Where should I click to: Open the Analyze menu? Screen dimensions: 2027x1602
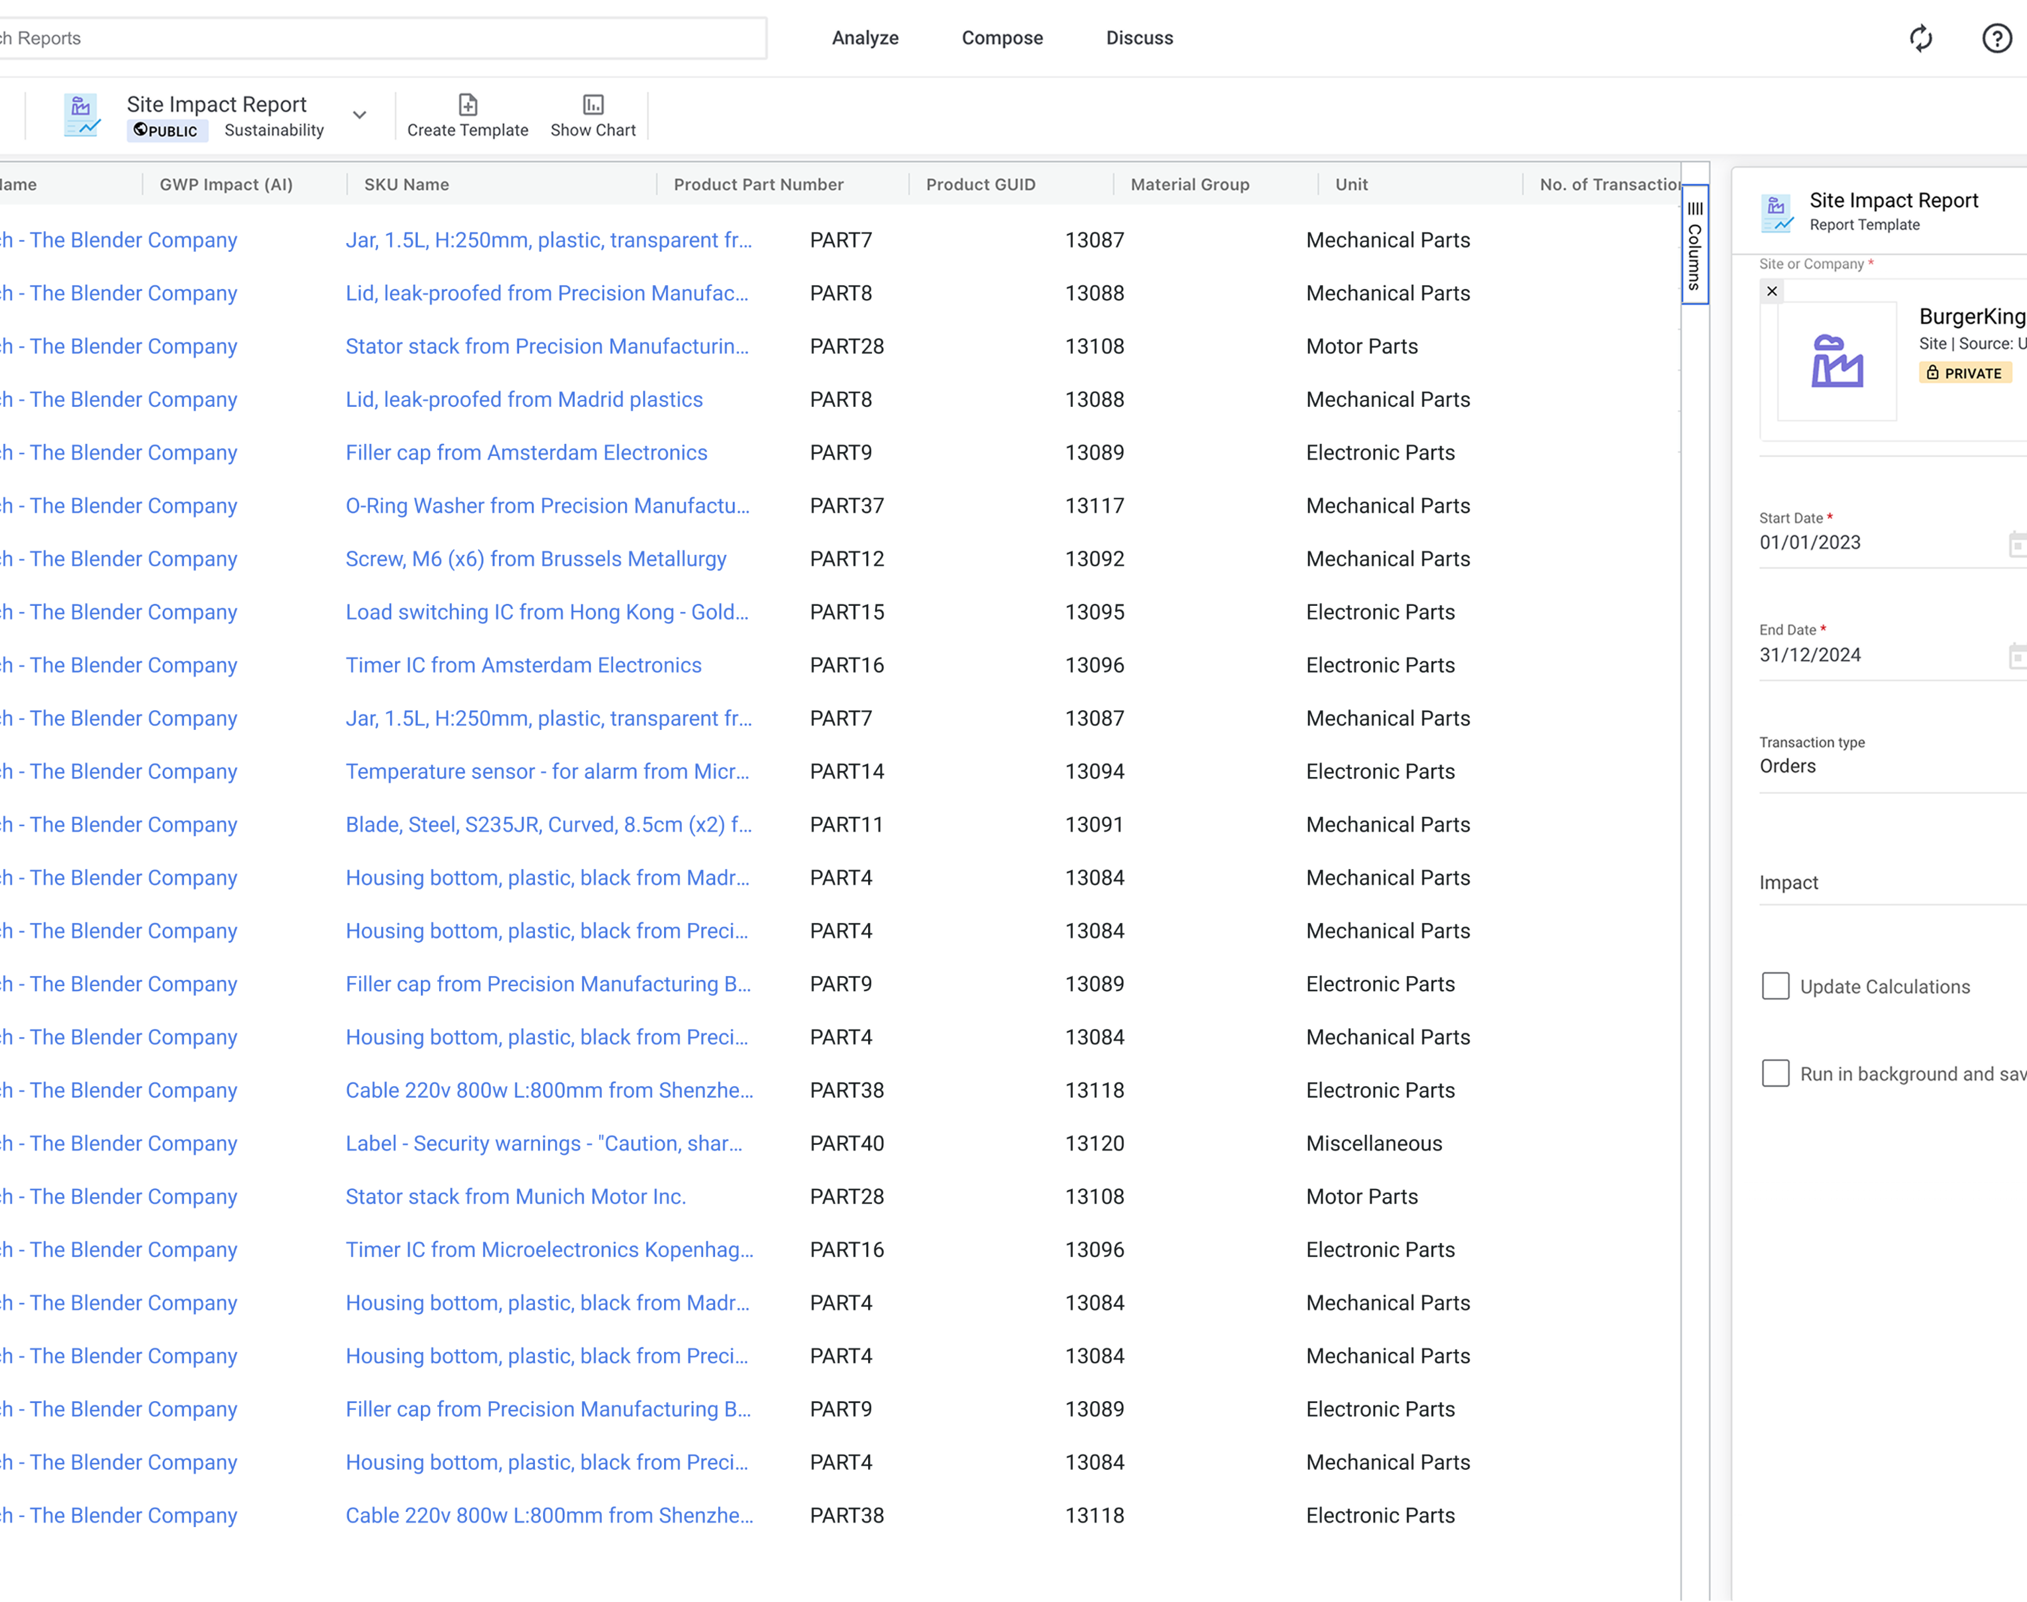click(x=865, y=38)
